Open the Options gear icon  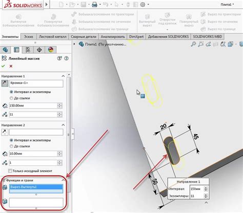coord(143,5)
